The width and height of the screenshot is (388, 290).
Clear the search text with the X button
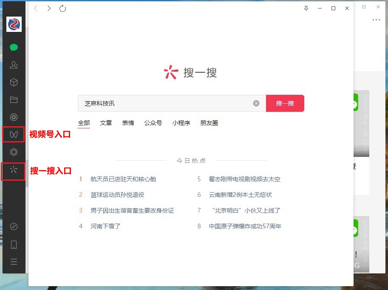pos(256,103)
